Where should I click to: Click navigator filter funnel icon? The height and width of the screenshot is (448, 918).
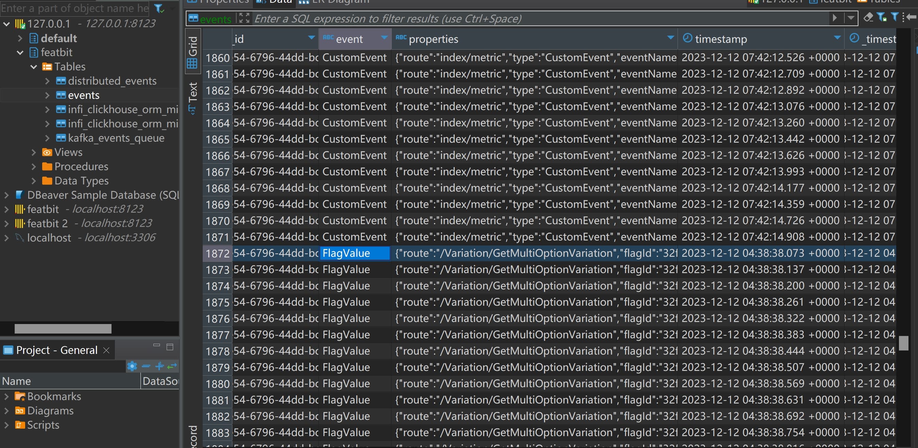(x=159, y=8)
